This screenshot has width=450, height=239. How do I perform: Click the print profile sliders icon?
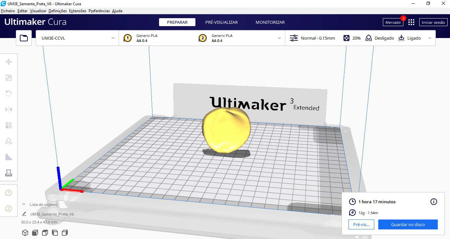click(x=294, y=38)
